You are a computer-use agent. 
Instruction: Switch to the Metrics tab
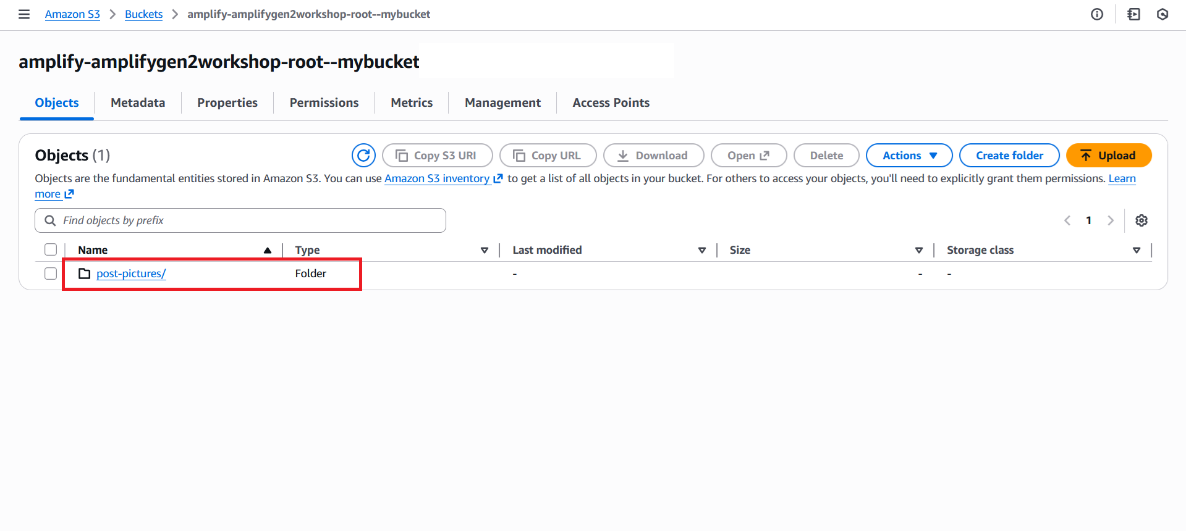point(412,102)
